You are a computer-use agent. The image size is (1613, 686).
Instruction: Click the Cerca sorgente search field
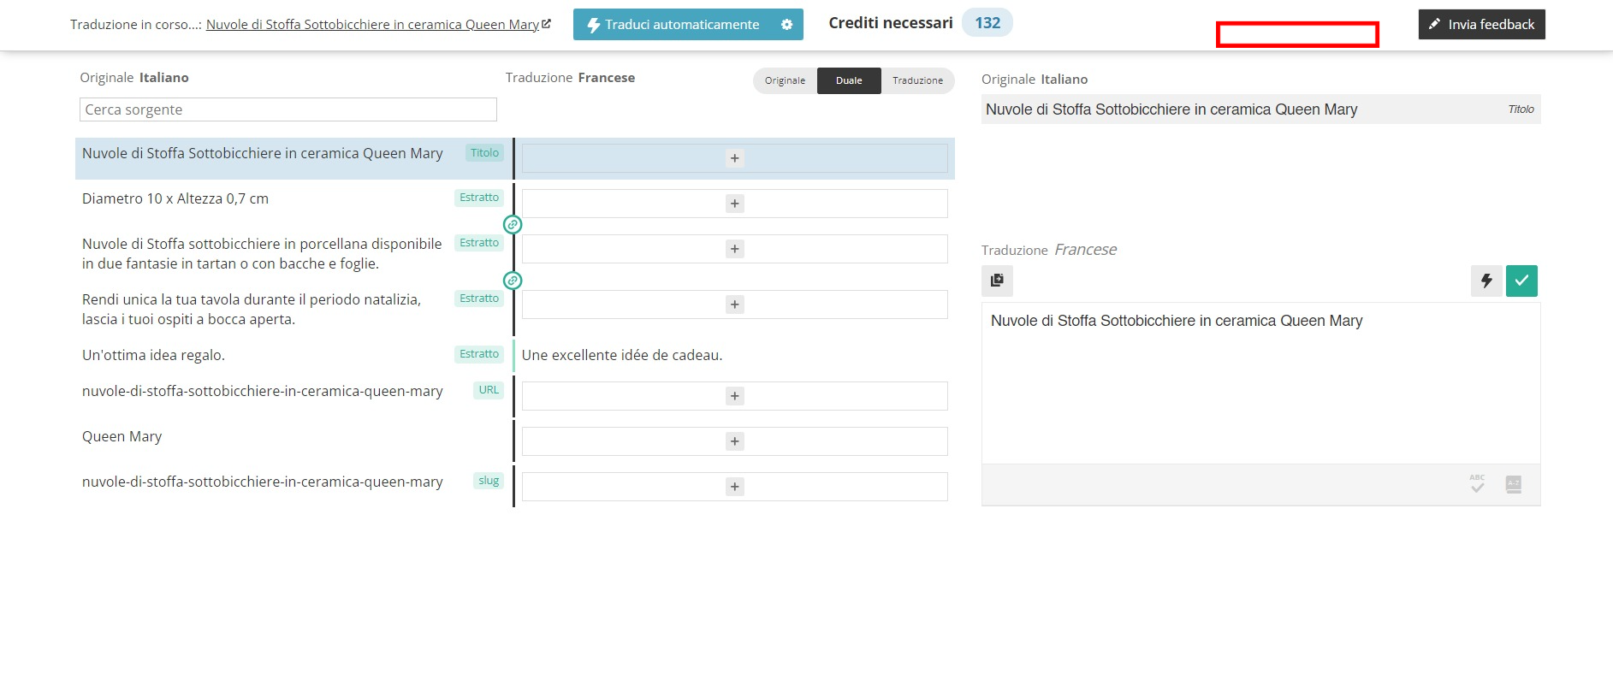288,109
